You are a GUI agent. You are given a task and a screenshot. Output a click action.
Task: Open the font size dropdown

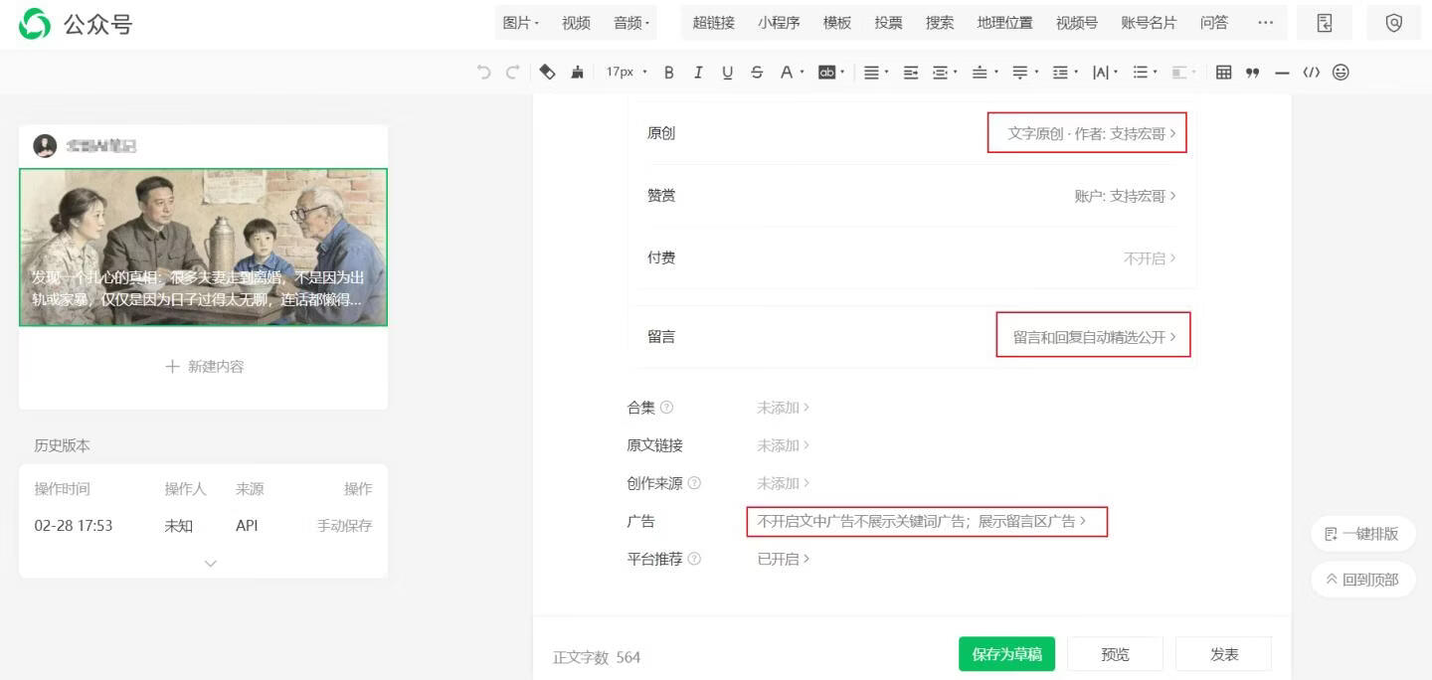click(x=626, y=72)
